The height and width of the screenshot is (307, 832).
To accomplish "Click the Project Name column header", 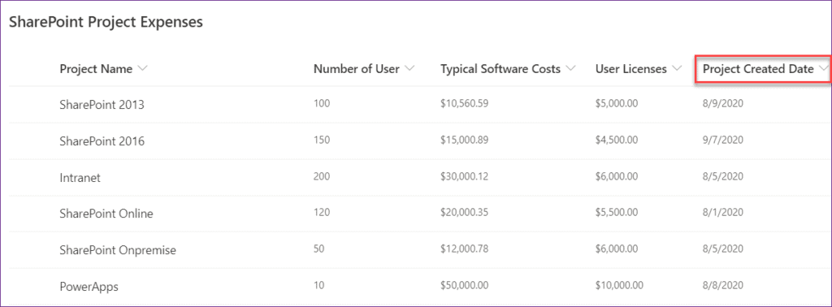I will (96, 69).
